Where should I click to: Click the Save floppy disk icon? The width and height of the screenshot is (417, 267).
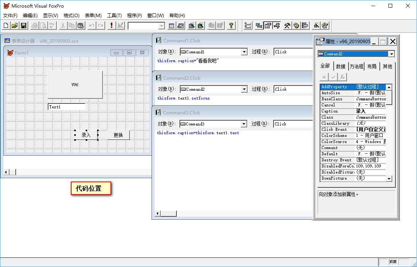click(24, 26)
